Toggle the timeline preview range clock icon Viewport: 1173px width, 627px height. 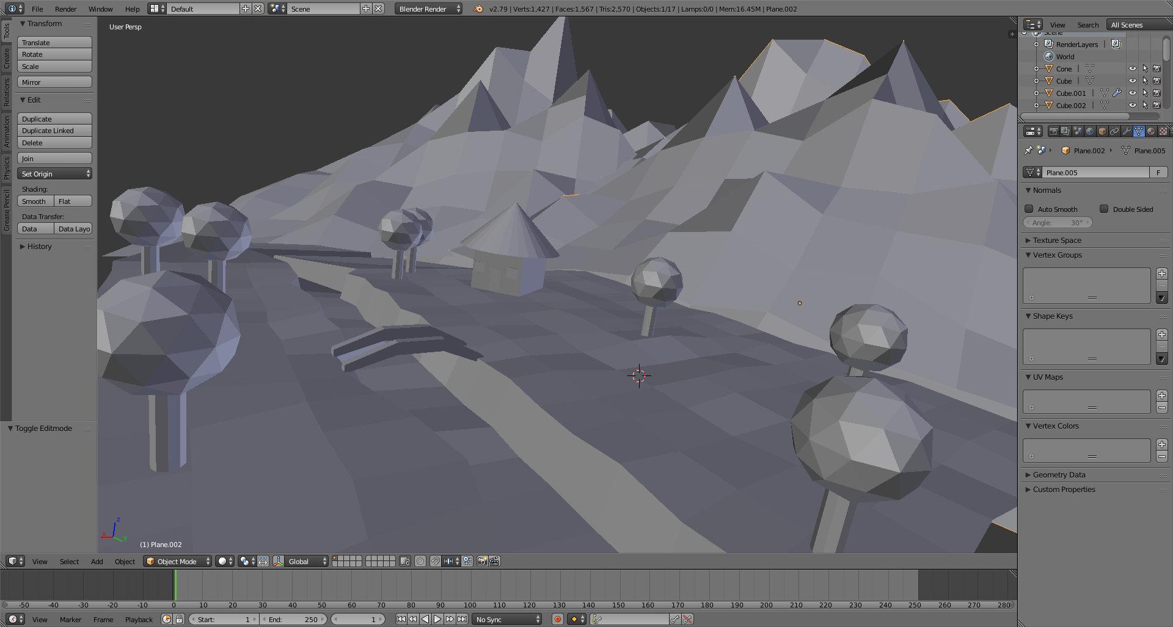pyautogui.click(x=167, y=619)
